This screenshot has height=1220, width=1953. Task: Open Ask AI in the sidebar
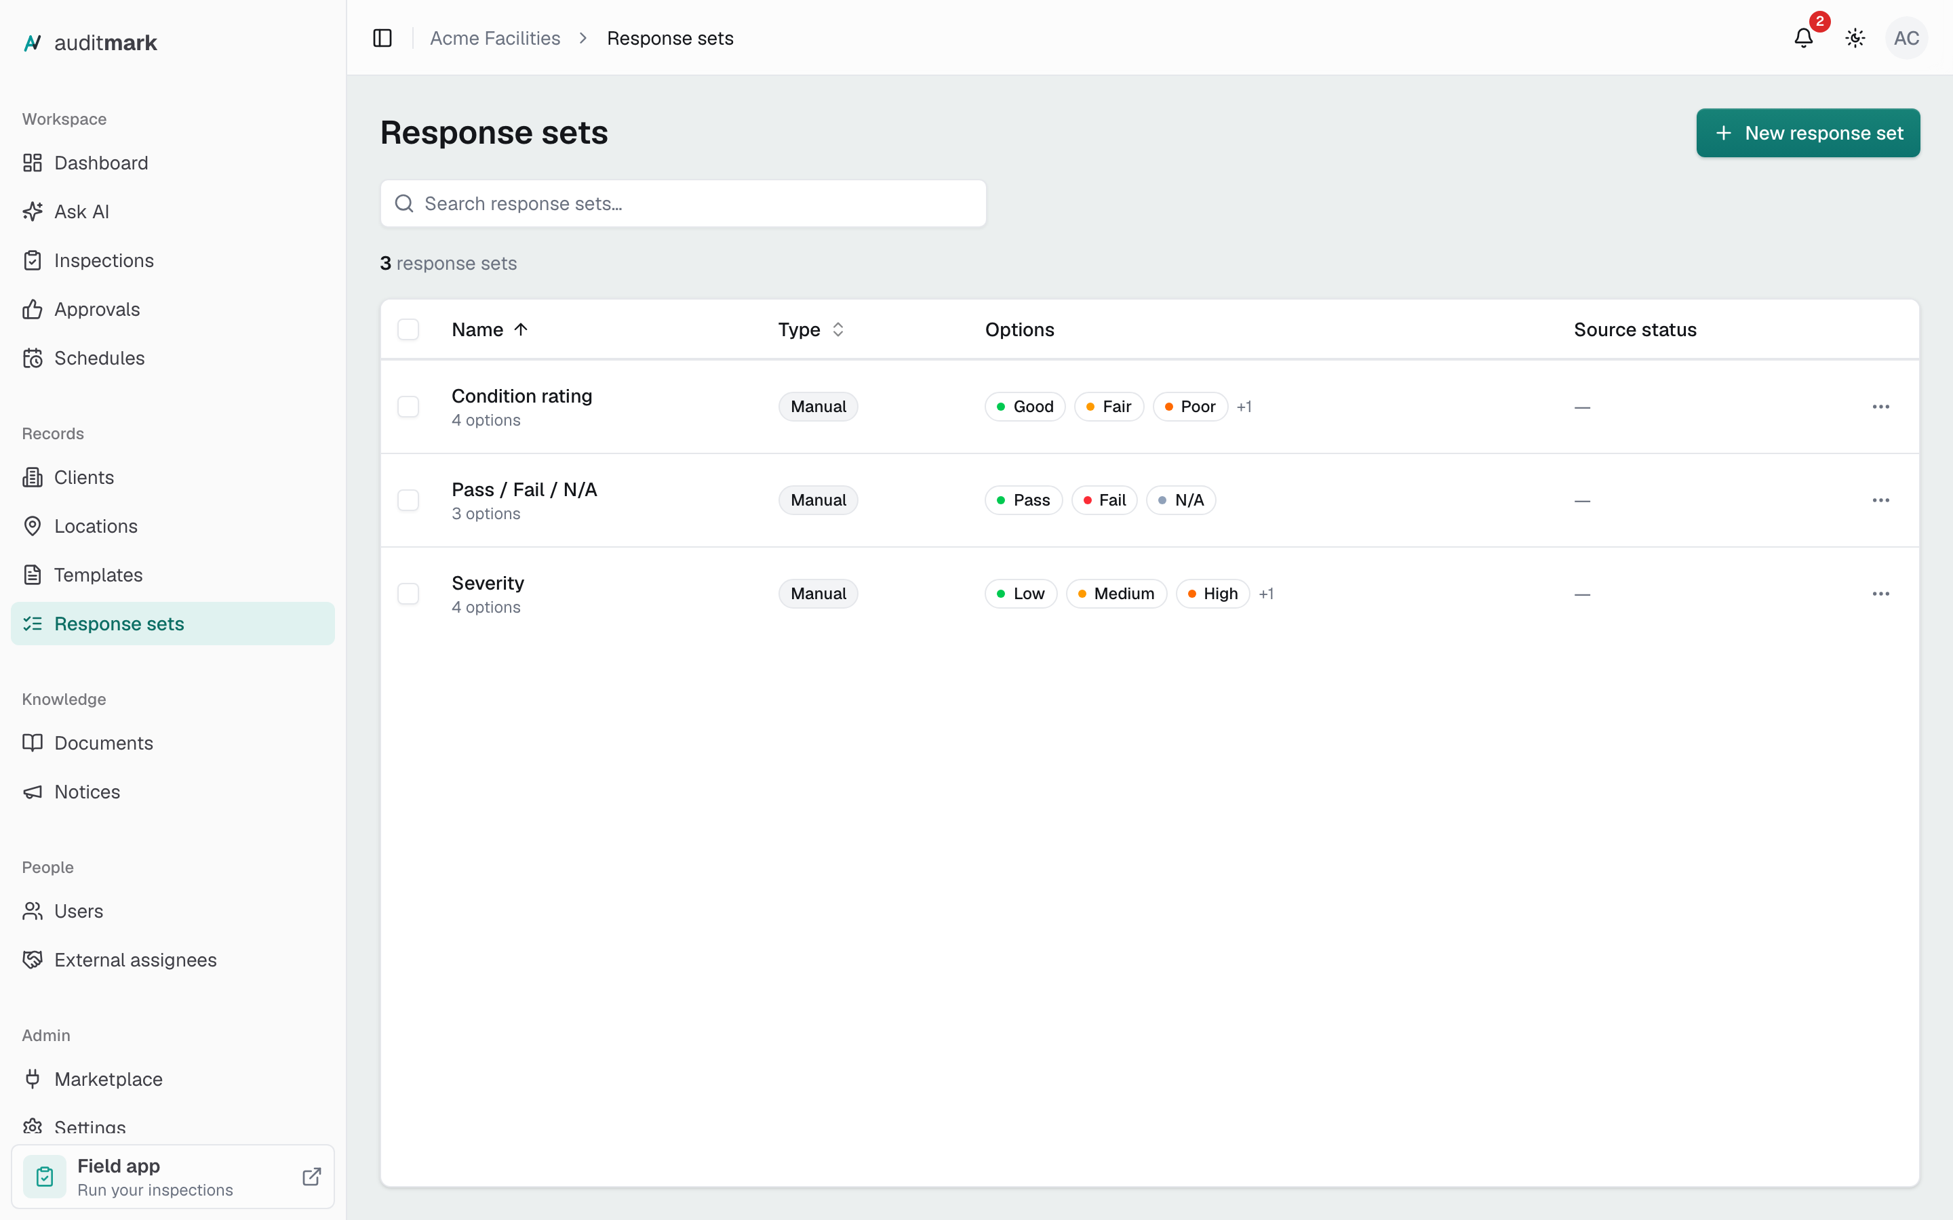(173, 211)
